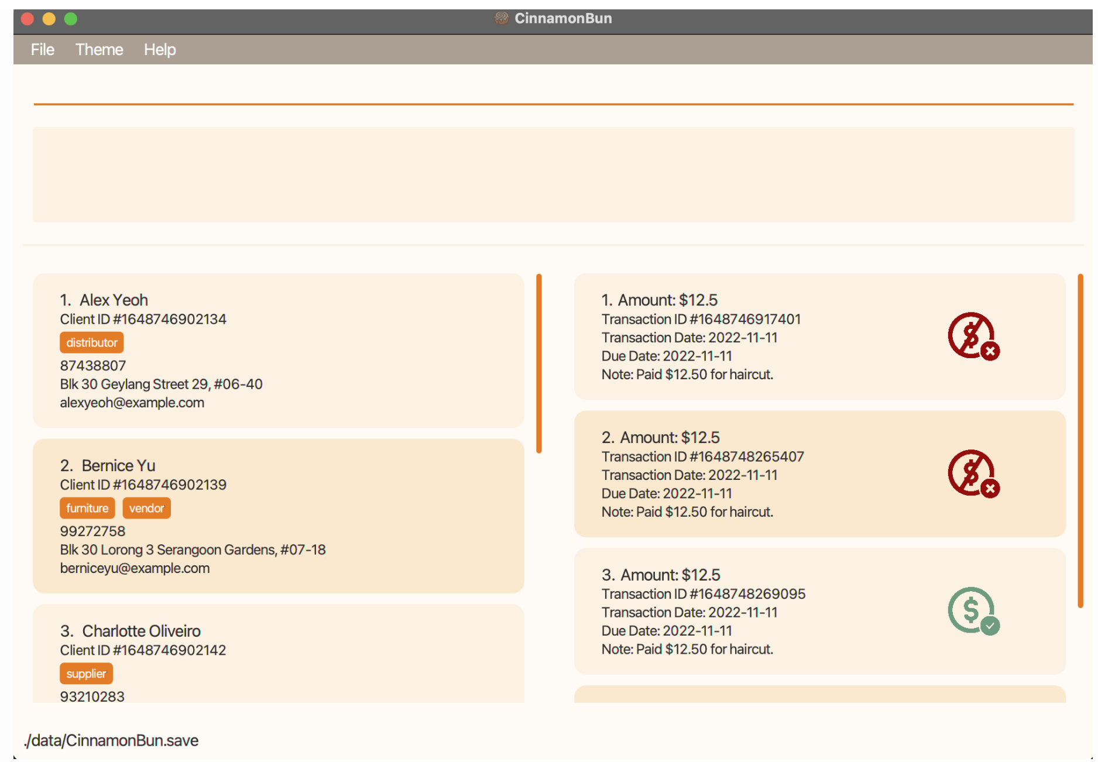Viewport: 1098px width, 762px height.
Task: Open the Theme menu
Action: 99,49
